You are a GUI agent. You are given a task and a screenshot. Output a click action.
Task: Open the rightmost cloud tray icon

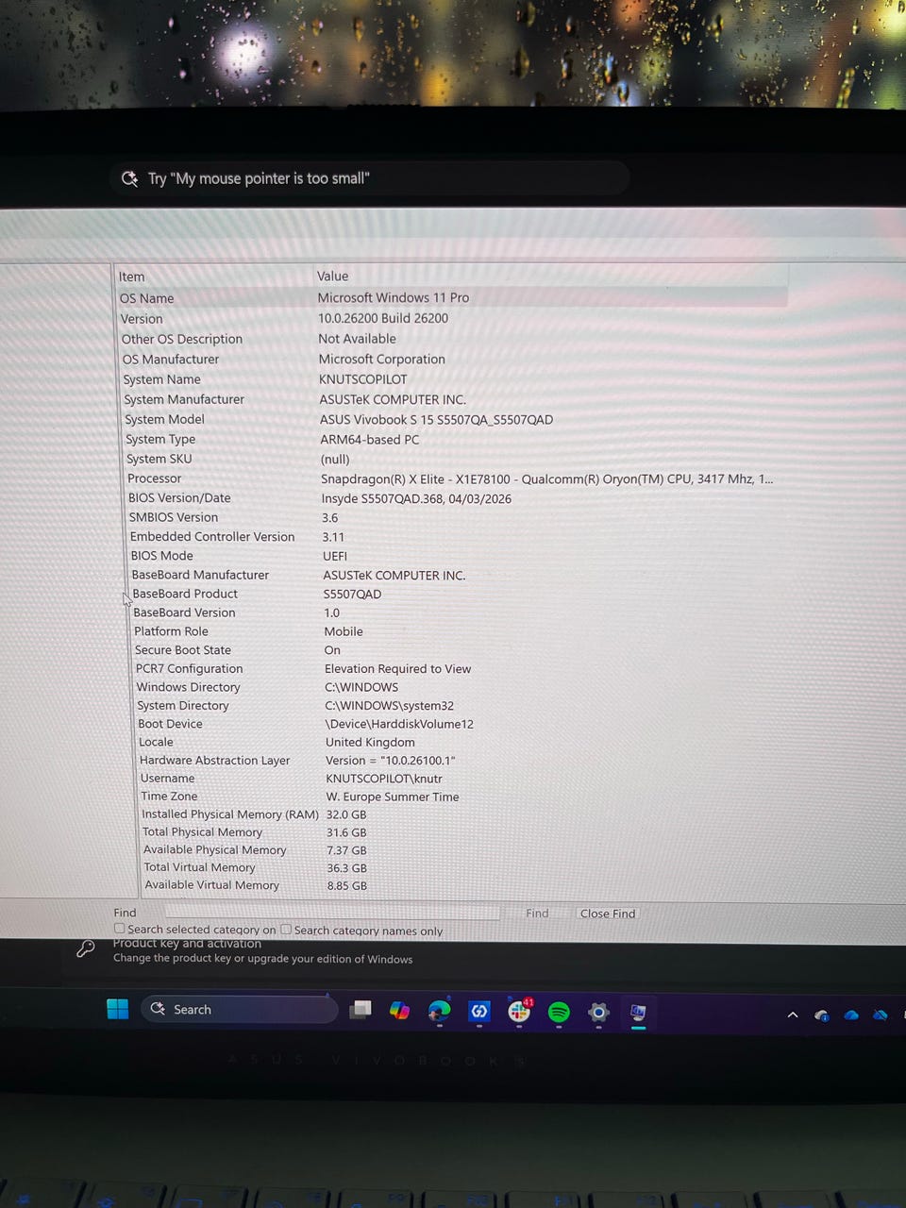click(881, 1015)
